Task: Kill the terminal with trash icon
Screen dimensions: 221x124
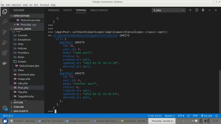Action: (x=203, y=10)
